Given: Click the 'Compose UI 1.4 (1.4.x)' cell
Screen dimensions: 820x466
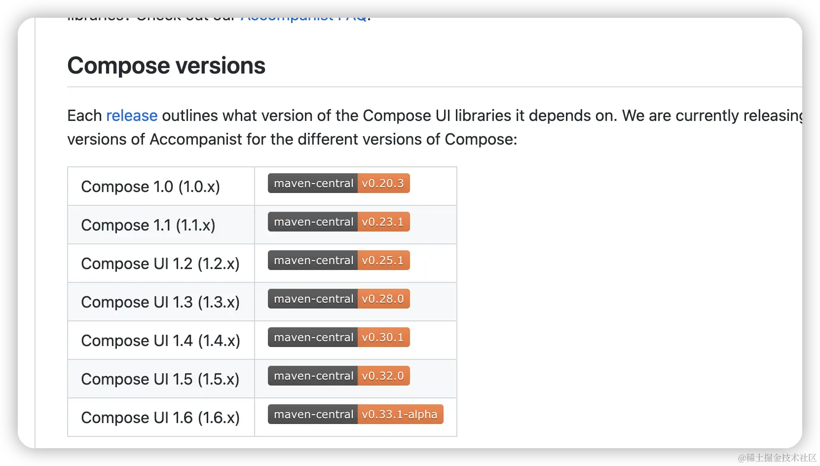Looking at the screenshot, I should (x=160, y=341).
